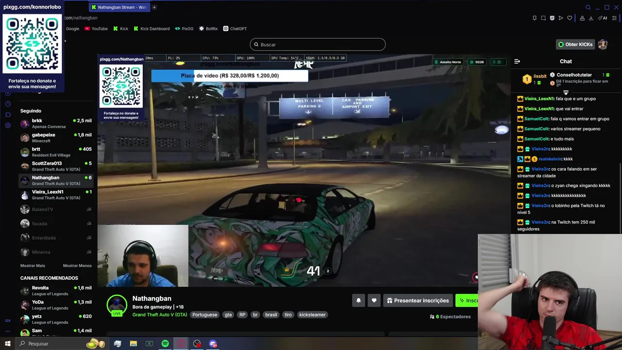Click the green Inscrever button

467,300
